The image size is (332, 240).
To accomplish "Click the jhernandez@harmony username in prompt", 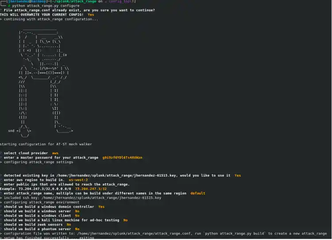I will click(x=24, y=2).
